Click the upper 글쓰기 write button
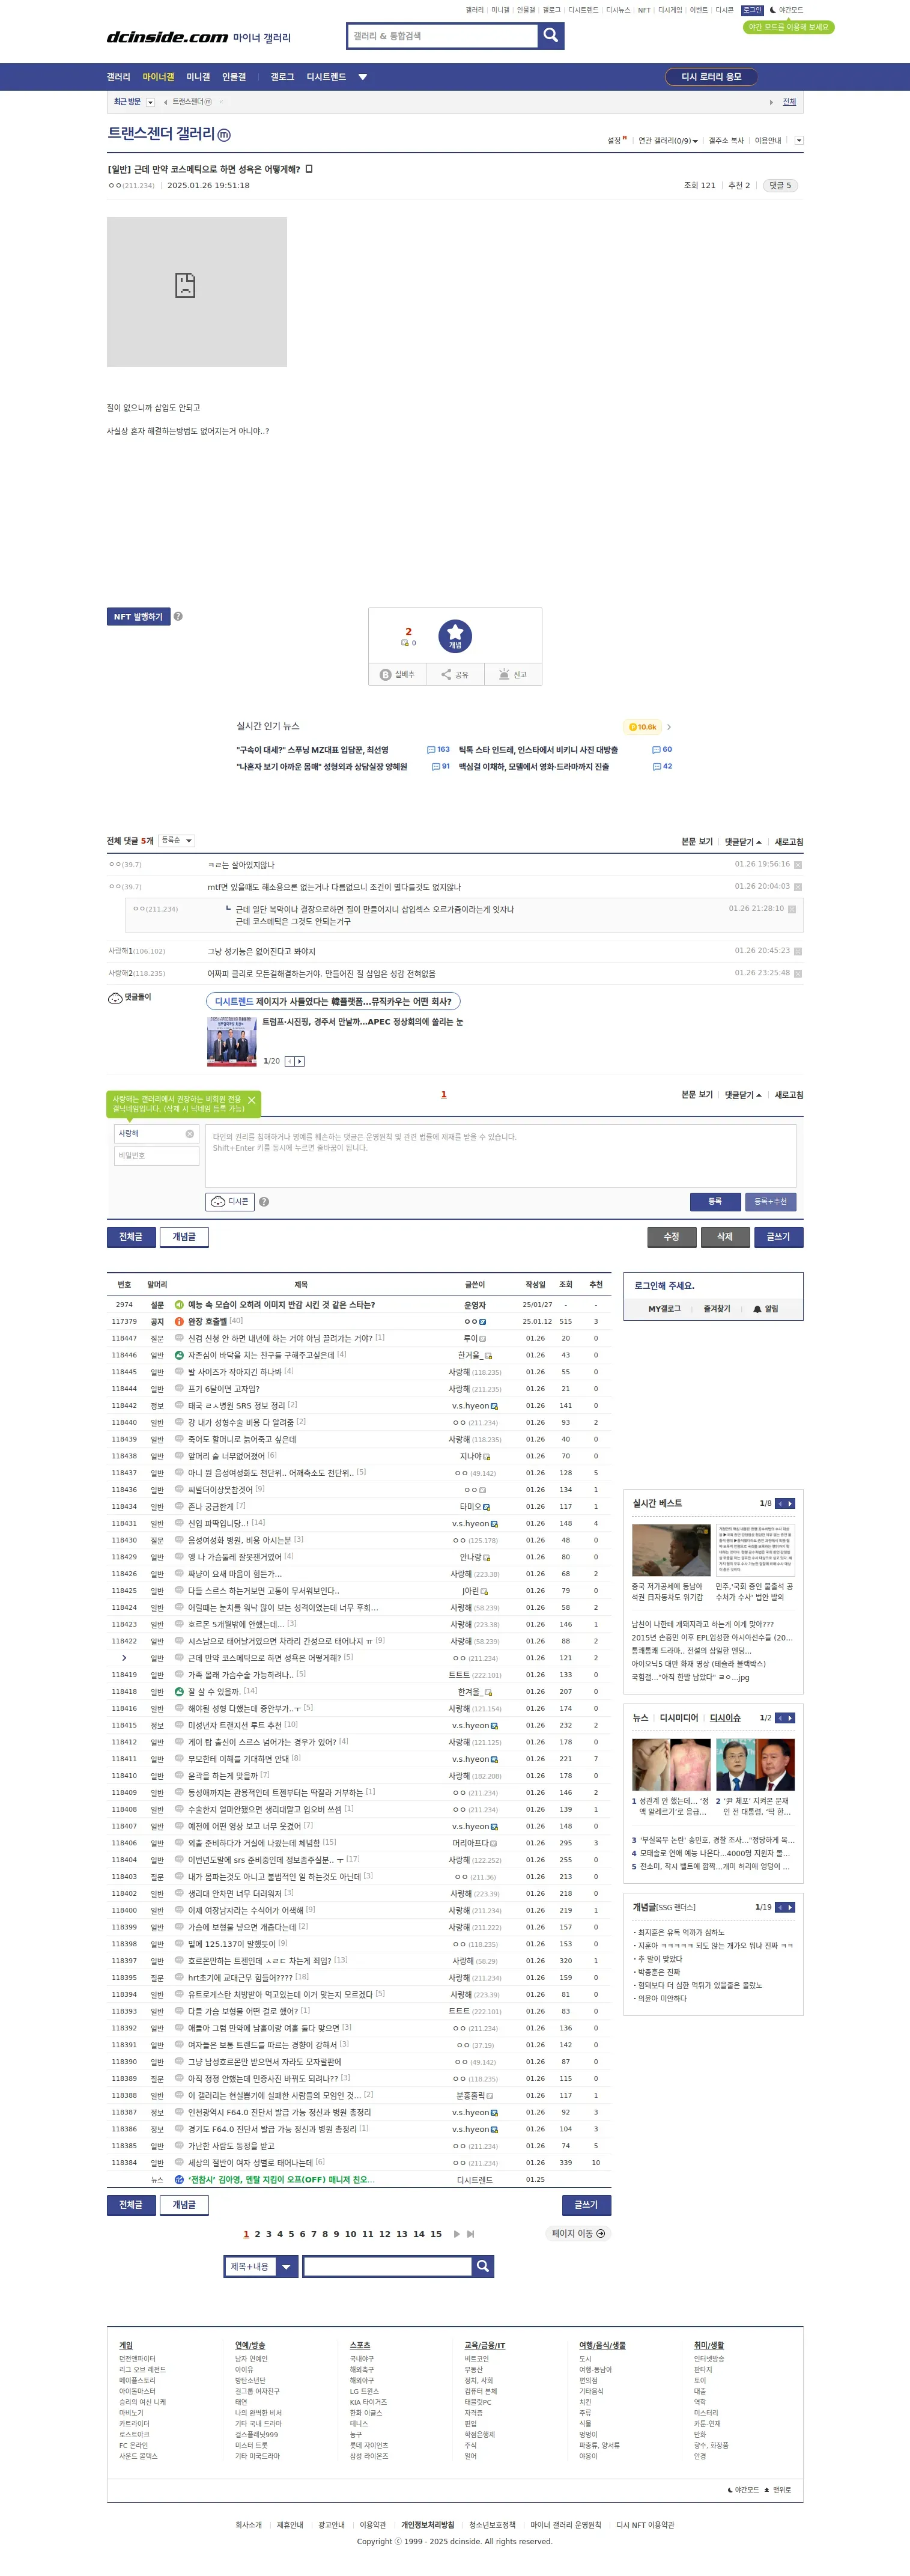Screen dimensions: 910x2576 (x=778, y=1237)
